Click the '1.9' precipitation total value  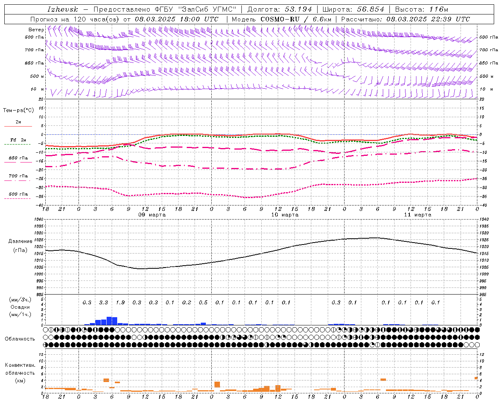click(x=120, y=302)
